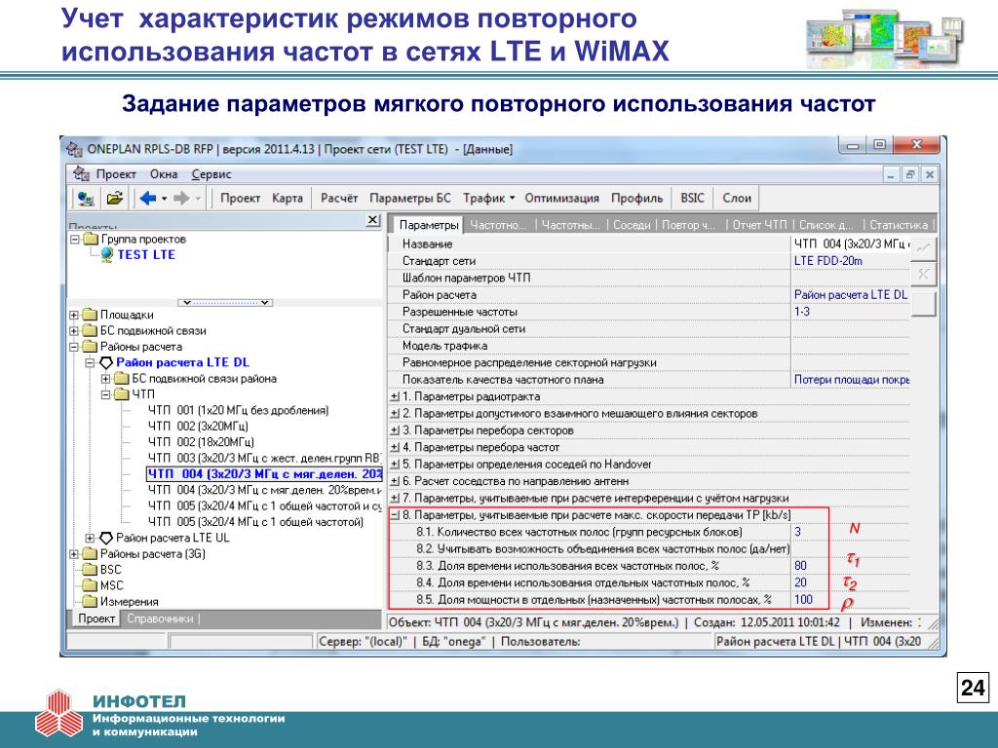Select ЧТП 005 (3x20/4 МГц с 1 общей частотой)
This screenshot has height=748, width=998.
click(256, 522)
